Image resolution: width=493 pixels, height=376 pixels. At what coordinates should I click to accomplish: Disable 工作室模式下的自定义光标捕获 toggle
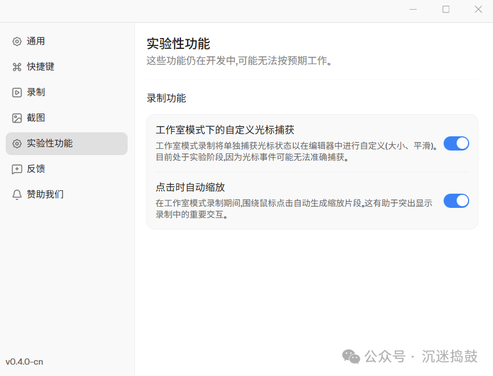(x=456, y=143)
